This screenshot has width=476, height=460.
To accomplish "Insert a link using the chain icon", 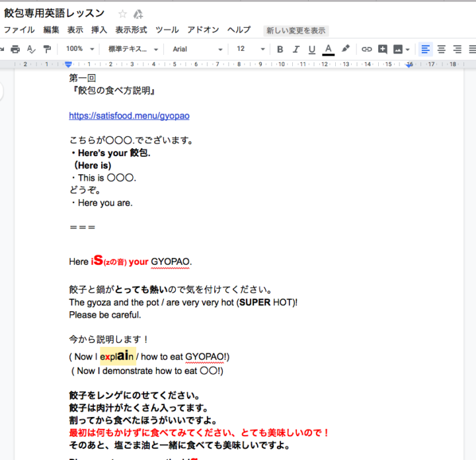I will tap(366, 49).
